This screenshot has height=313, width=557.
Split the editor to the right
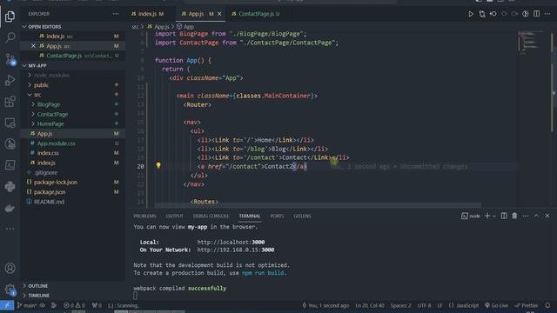(536, 14)
